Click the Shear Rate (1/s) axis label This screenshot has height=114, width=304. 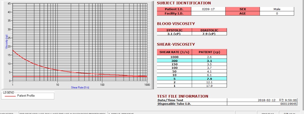tap(80, 87)
